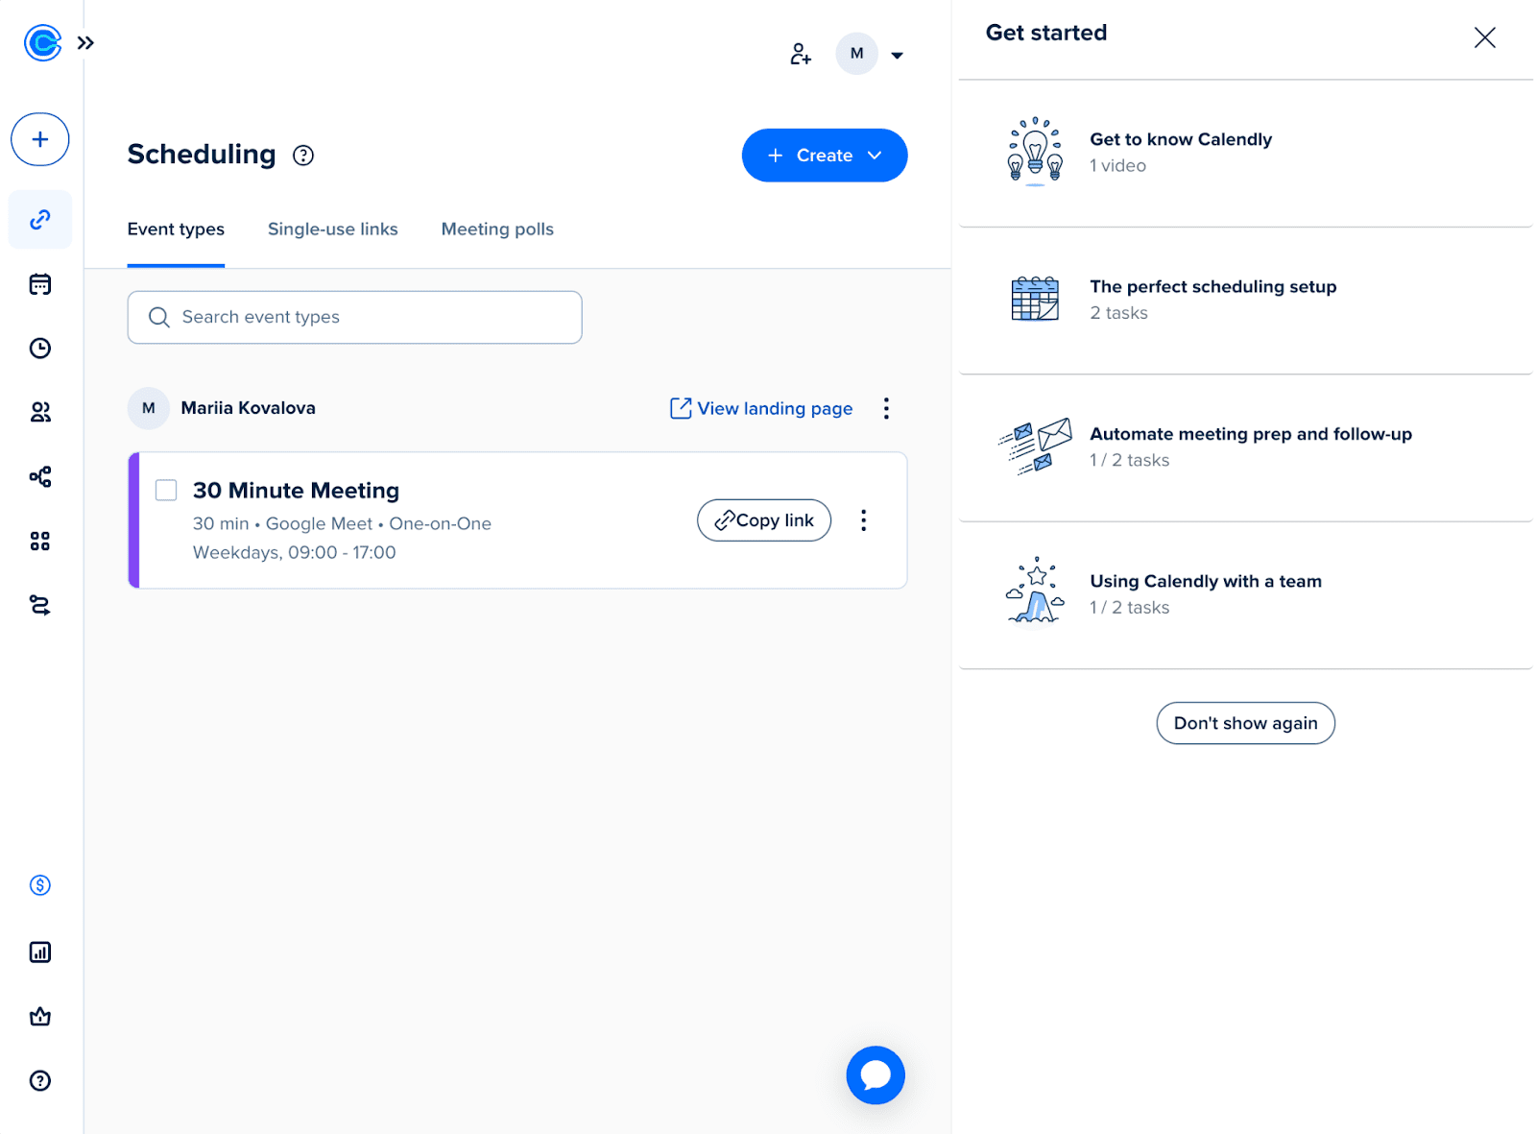This screenshot has height=1134, width=1536.
Task: Expand the Create dropdown button
Action: click(x=824, y=156)
